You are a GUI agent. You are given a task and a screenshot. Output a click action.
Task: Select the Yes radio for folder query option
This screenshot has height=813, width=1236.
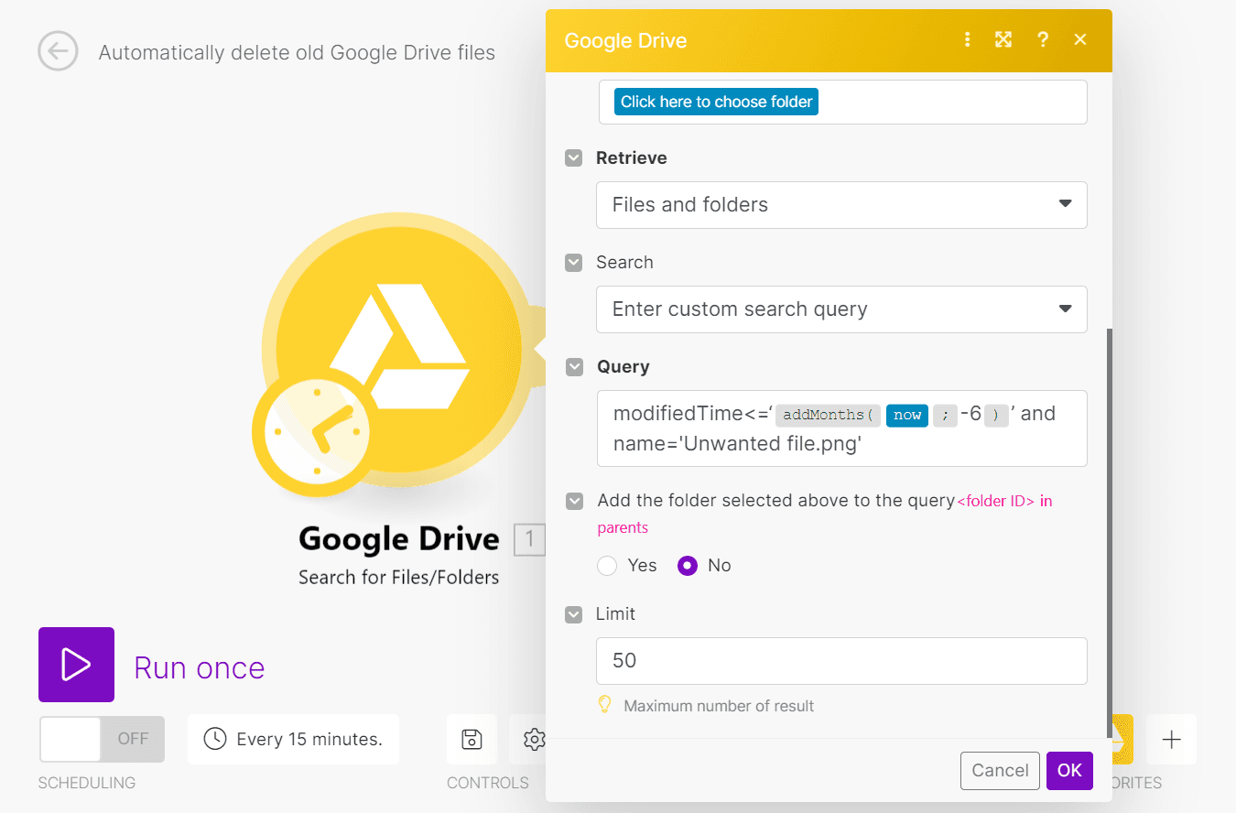(607, 566)
